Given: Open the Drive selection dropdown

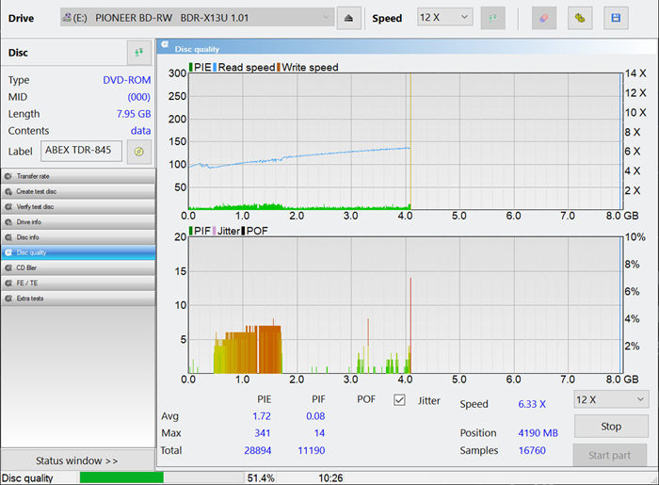Looking at the screenshot, I should click(x=197, y=18).
